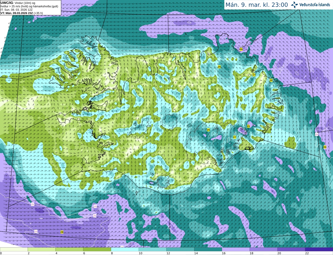Click the 'VT: Mán. 09.03.2026 23Z (+35 h)' line
This screenshot has width=333, height=255.
click(x=22, y=13)
